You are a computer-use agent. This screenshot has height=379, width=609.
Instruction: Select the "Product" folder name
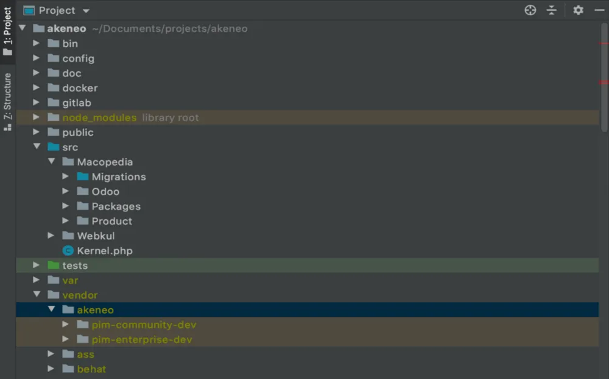112,221
